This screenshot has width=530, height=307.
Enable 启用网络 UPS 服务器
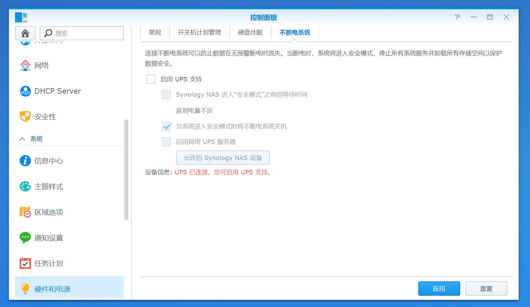click(166, 141)
